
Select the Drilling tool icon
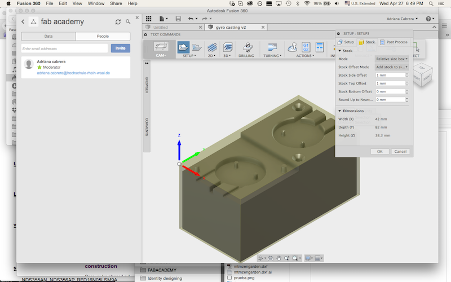tap(247, 47)
